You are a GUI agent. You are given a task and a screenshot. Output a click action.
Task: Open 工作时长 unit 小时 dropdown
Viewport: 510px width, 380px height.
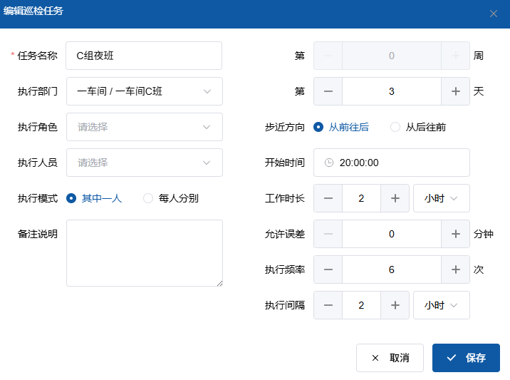click(441, 198)
